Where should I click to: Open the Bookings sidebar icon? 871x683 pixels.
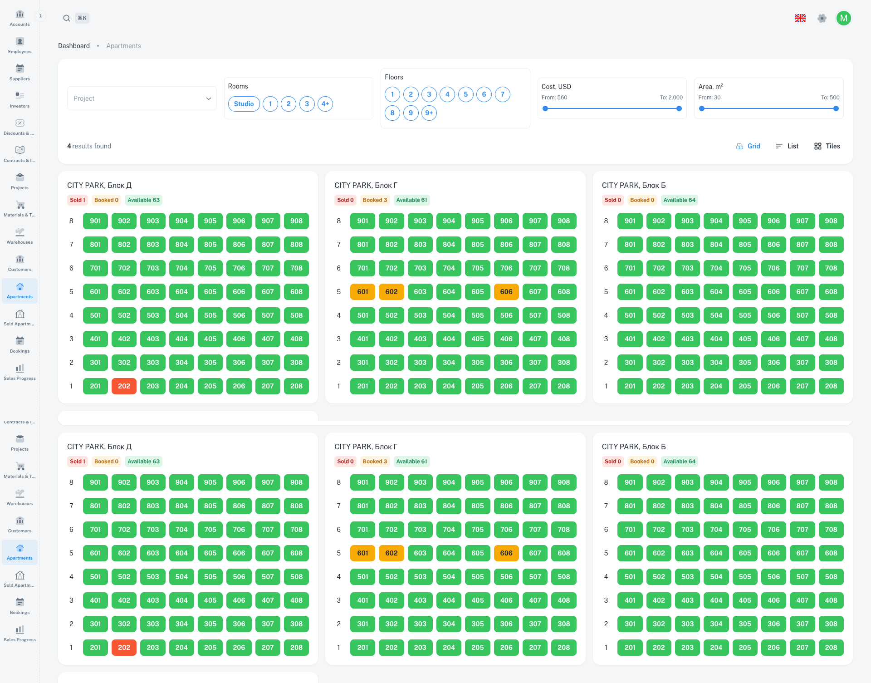click(20, 341)
